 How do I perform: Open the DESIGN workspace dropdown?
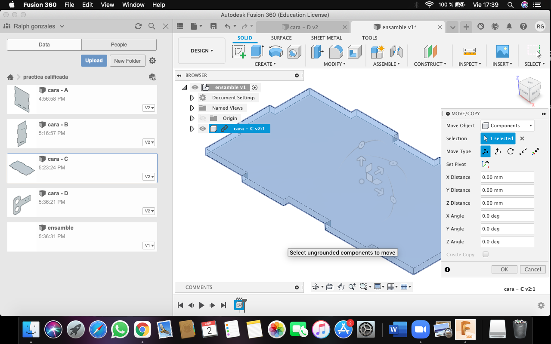[201, 51]
